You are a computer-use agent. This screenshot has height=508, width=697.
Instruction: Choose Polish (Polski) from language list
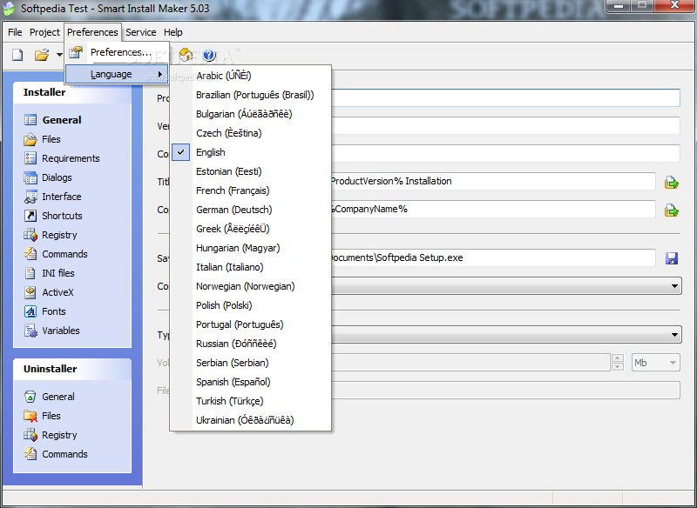pos(251,305)
